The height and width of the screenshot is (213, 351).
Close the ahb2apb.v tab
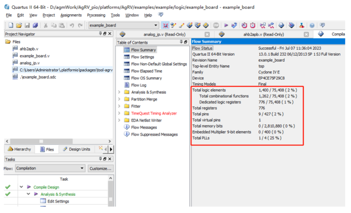coord(306,34)
